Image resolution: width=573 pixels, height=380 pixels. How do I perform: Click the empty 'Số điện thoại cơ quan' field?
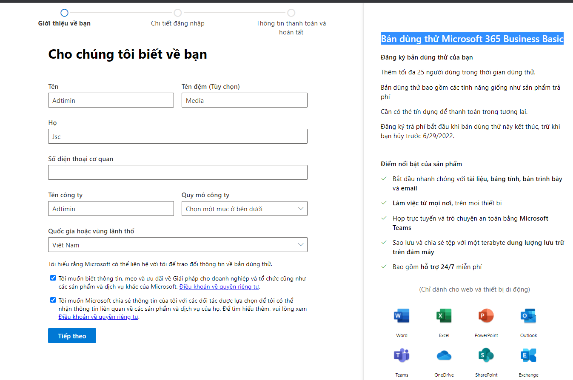[x=178, y=173]
